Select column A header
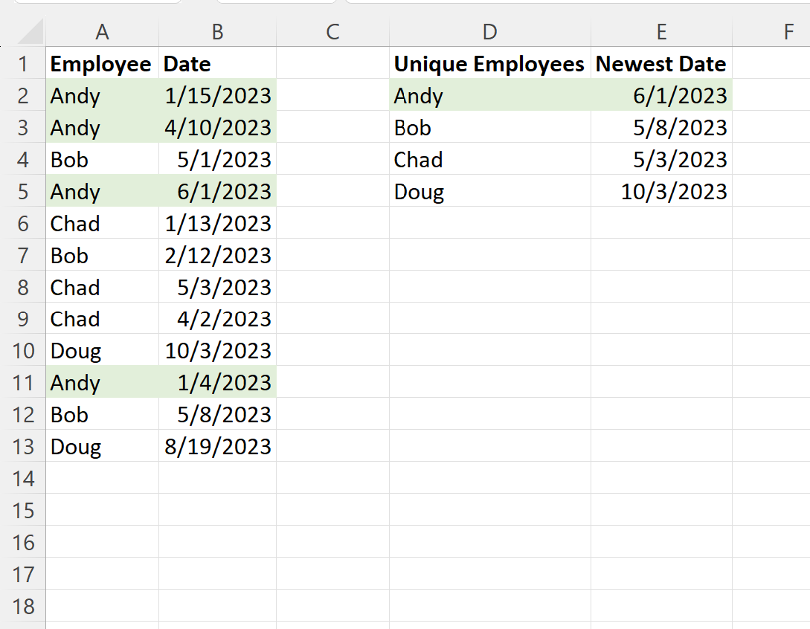The height and width of the screenshot is (629, 810). [103, 32]
